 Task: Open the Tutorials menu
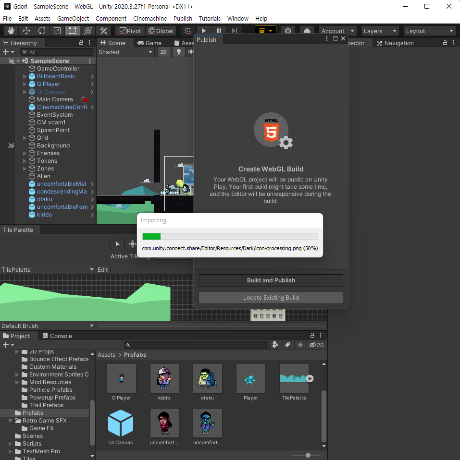click(x=210, y=18)
